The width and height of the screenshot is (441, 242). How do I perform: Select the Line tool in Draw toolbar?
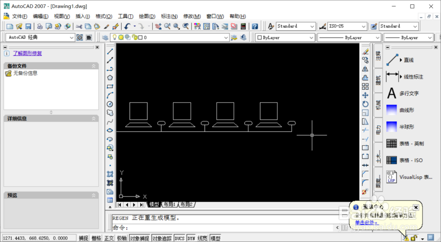[x=110, y=51]
